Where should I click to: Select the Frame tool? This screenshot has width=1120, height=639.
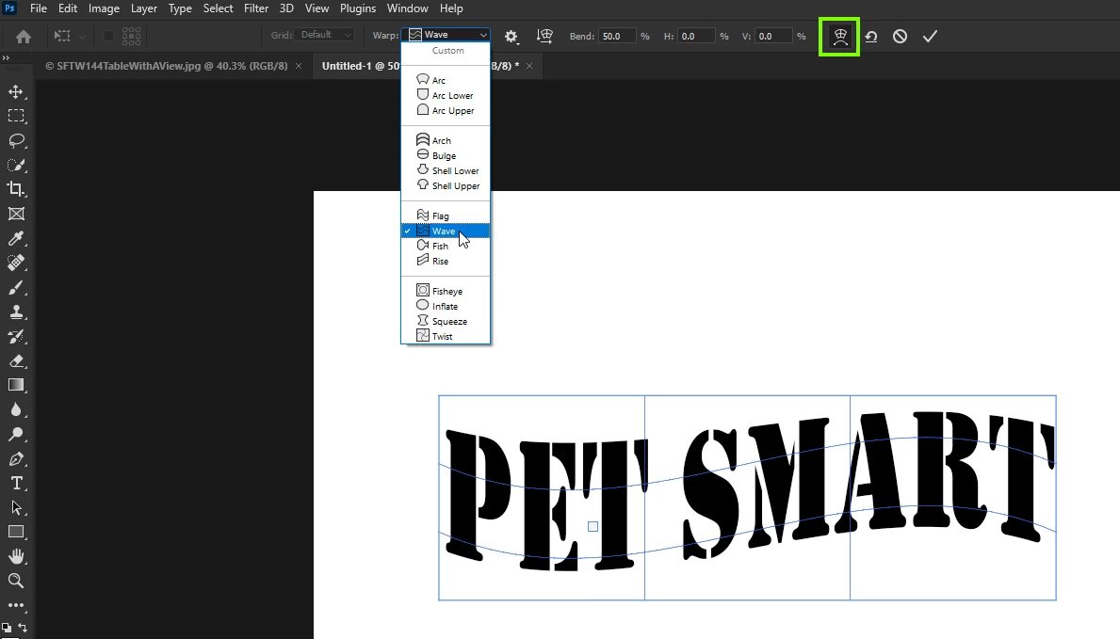pos(16,214)
